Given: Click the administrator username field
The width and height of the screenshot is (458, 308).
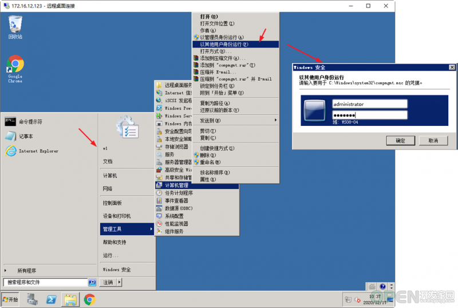Looking at the screenshot, I should [x=370, y=104].
